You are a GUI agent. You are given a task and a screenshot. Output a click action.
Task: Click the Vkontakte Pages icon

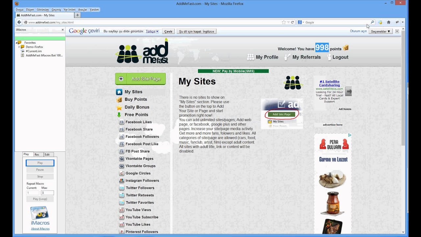point(122,159)
